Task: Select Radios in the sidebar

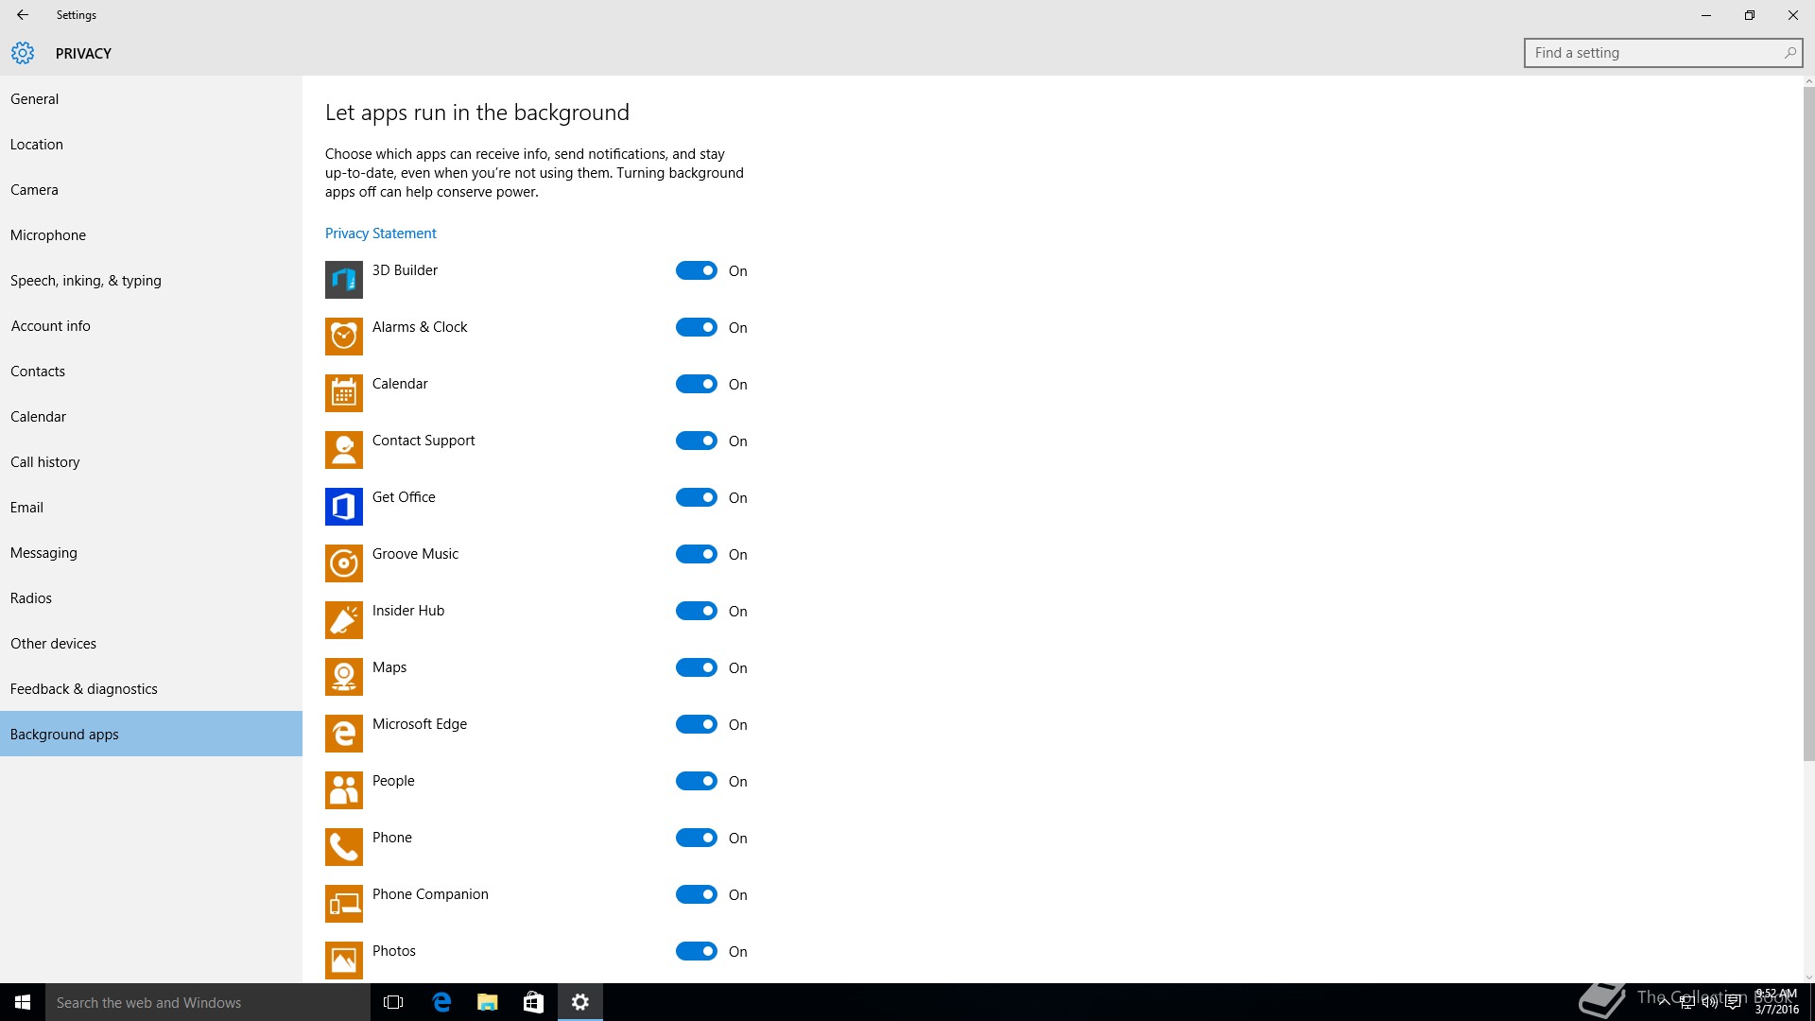Action: (x=151, y=597)
